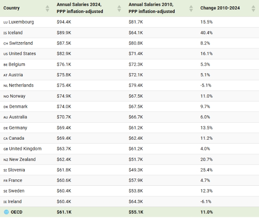259x218 pixels.
Task: Click the OECD globe icon
Action: pos(6,212)
